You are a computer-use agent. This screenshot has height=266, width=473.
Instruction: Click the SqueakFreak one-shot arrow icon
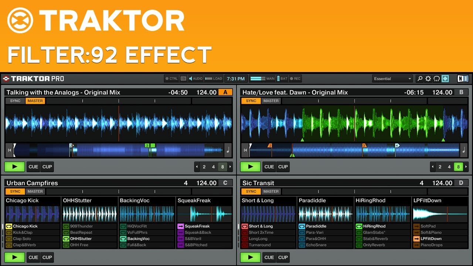181,226
